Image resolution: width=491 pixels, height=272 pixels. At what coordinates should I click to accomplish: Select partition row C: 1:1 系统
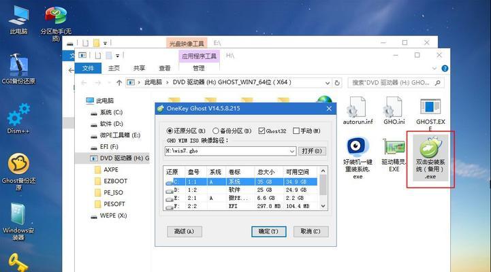(241, 182)
